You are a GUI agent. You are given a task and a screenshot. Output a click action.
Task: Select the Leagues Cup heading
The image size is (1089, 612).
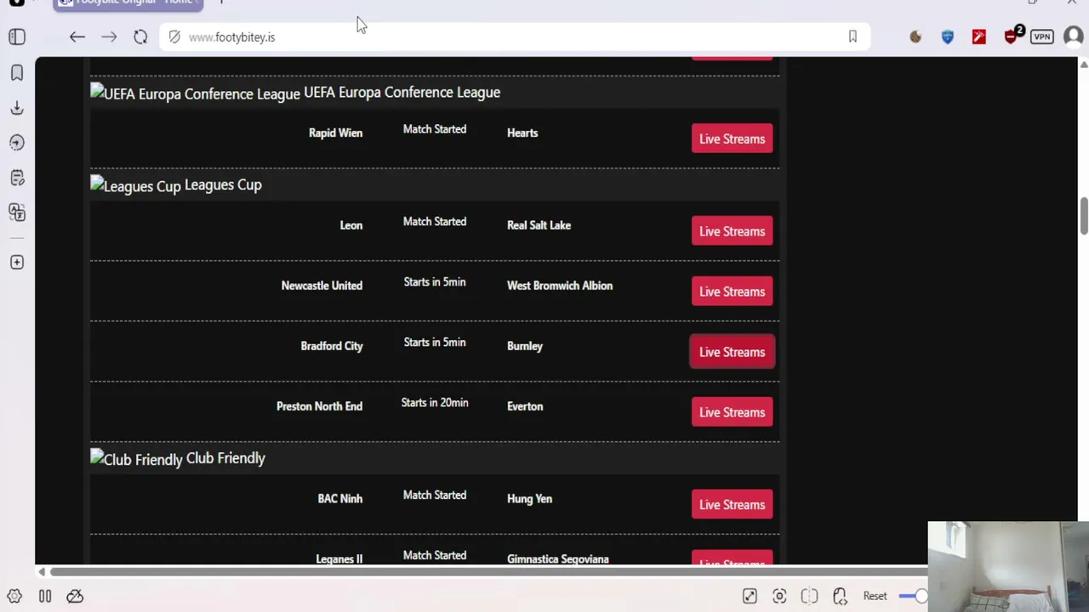pos(223,184)
